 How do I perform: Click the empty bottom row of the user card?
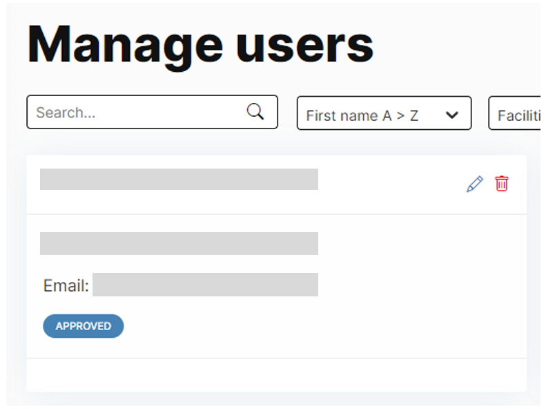[x=276, y=374]
